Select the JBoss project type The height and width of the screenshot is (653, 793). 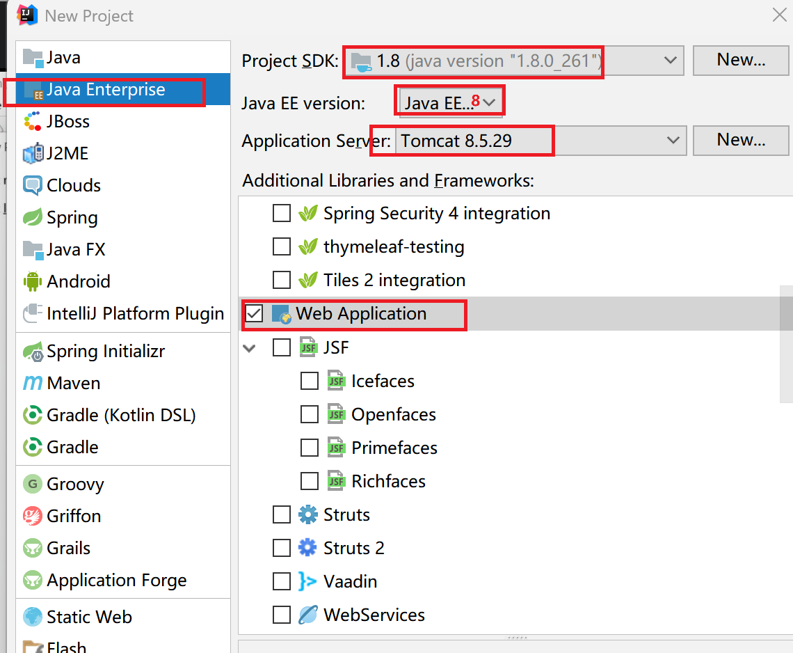(123, 122)
